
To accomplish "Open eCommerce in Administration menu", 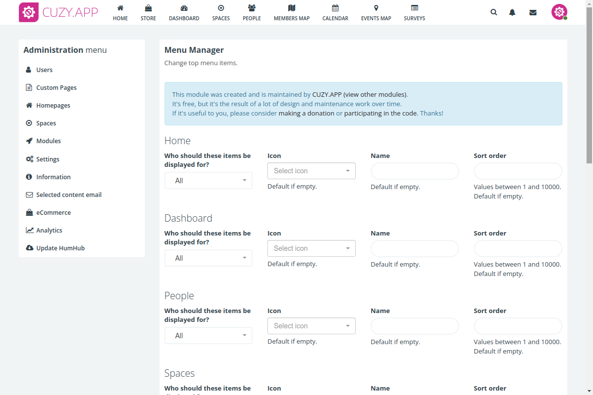I will (53, 213).
